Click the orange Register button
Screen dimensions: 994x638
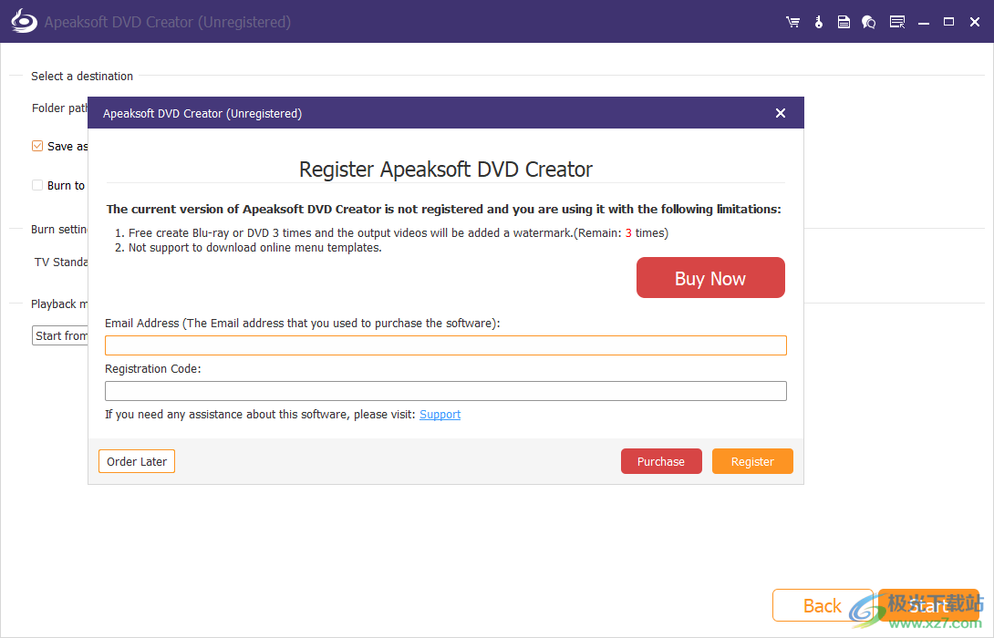click(x=752, y=461)
